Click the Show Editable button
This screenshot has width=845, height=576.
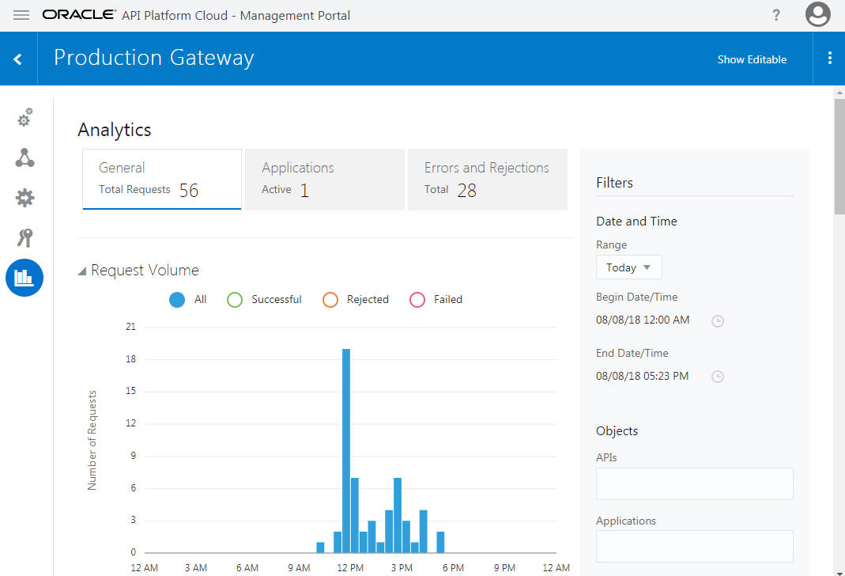752,59
